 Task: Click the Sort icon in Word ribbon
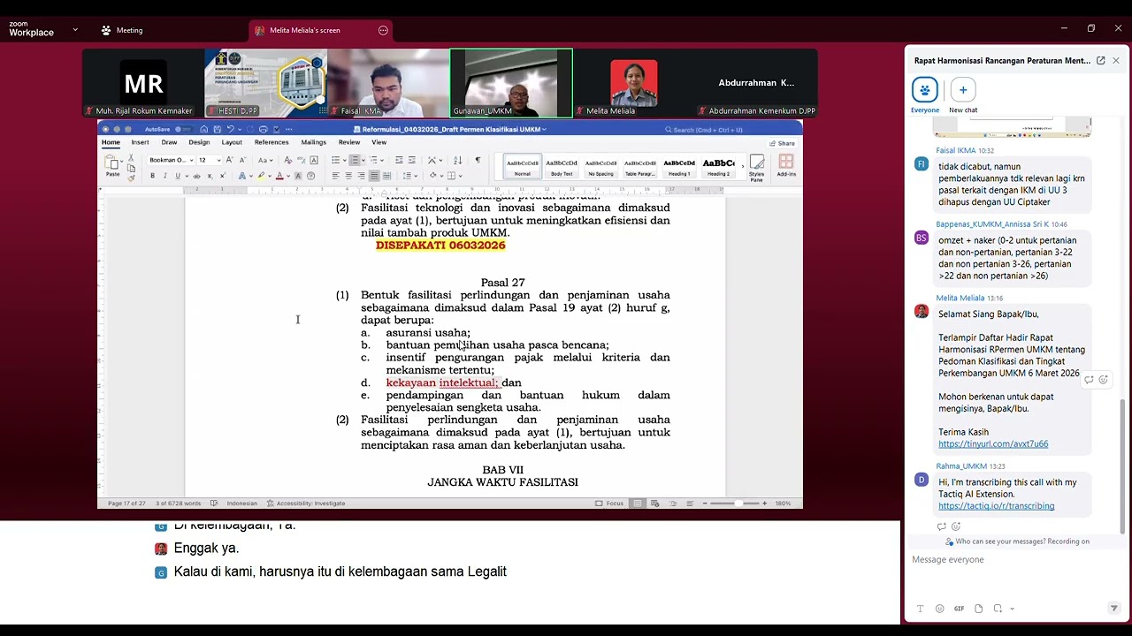pos(458,160)
